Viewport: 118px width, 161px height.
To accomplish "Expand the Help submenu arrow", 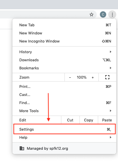I will point(111,137).
